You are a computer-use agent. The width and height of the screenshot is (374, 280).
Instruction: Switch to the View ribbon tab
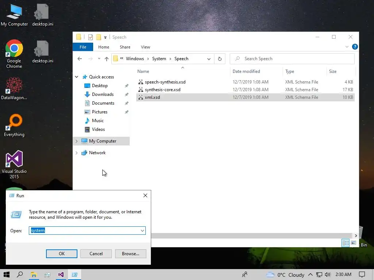[145, 47]
